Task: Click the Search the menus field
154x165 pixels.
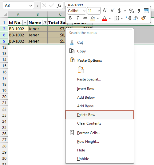Action: pos(100,33)
